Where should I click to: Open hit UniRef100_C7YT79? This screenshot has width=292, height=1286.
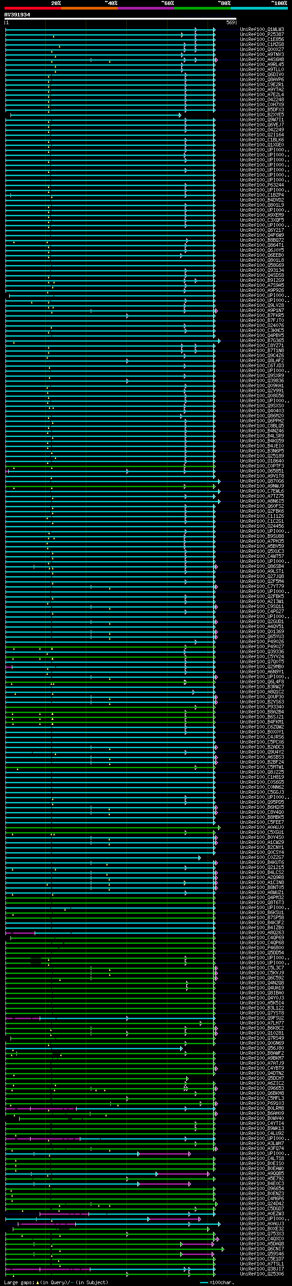(262, 587)
